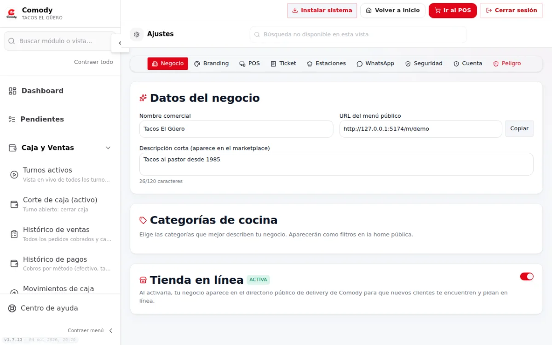Screen dimensions: 552x345
Task: Collapse sidebar using the arrow handle
Action: pos(120,43)
